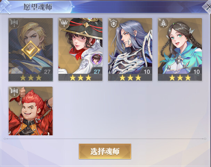Image resolution: width=211 pixels, height=167 pixels.
Task: Select the blonde-haired soul master card
Action: 31,50
